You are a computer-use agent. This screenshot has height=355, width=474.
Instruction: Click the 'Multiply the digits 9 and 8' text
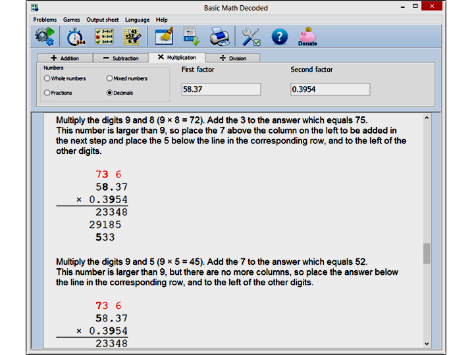pyautogui.click(x=105, y=120)
